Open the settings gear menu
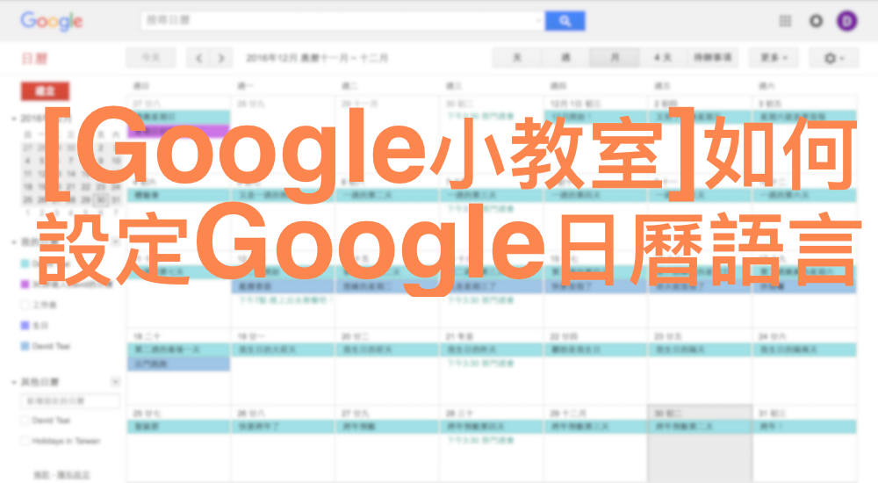878x483 pixels. 833,58
